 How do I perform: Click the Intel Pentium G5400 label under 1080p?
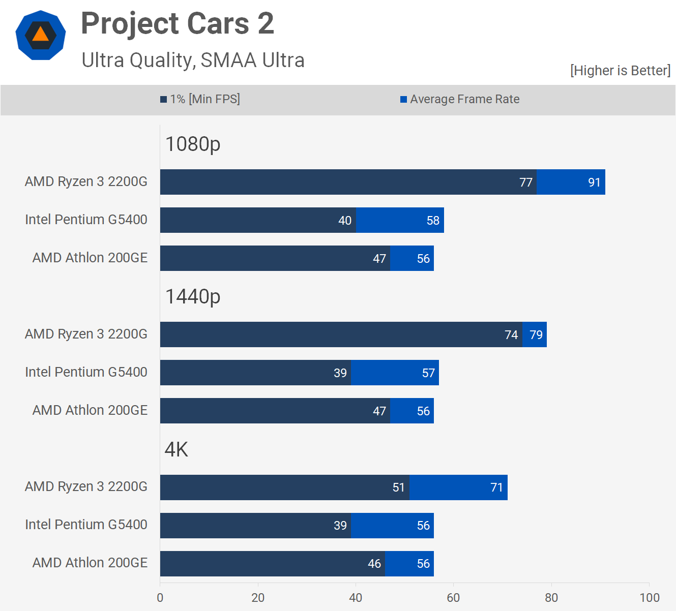pos(86,220)
